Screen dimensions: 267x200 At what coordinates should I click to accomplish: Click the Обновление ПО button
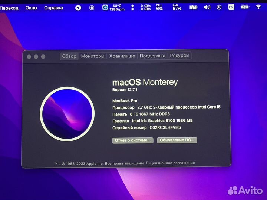tap(177, 140)
